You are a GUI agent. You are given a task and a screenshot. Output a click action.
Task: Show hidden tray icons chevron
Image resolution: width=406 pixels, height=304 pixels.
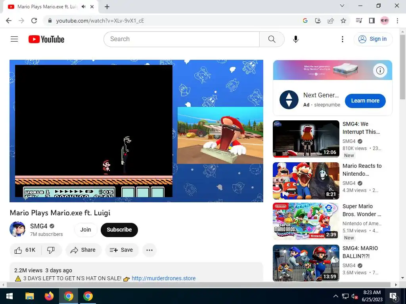(335, 296)
